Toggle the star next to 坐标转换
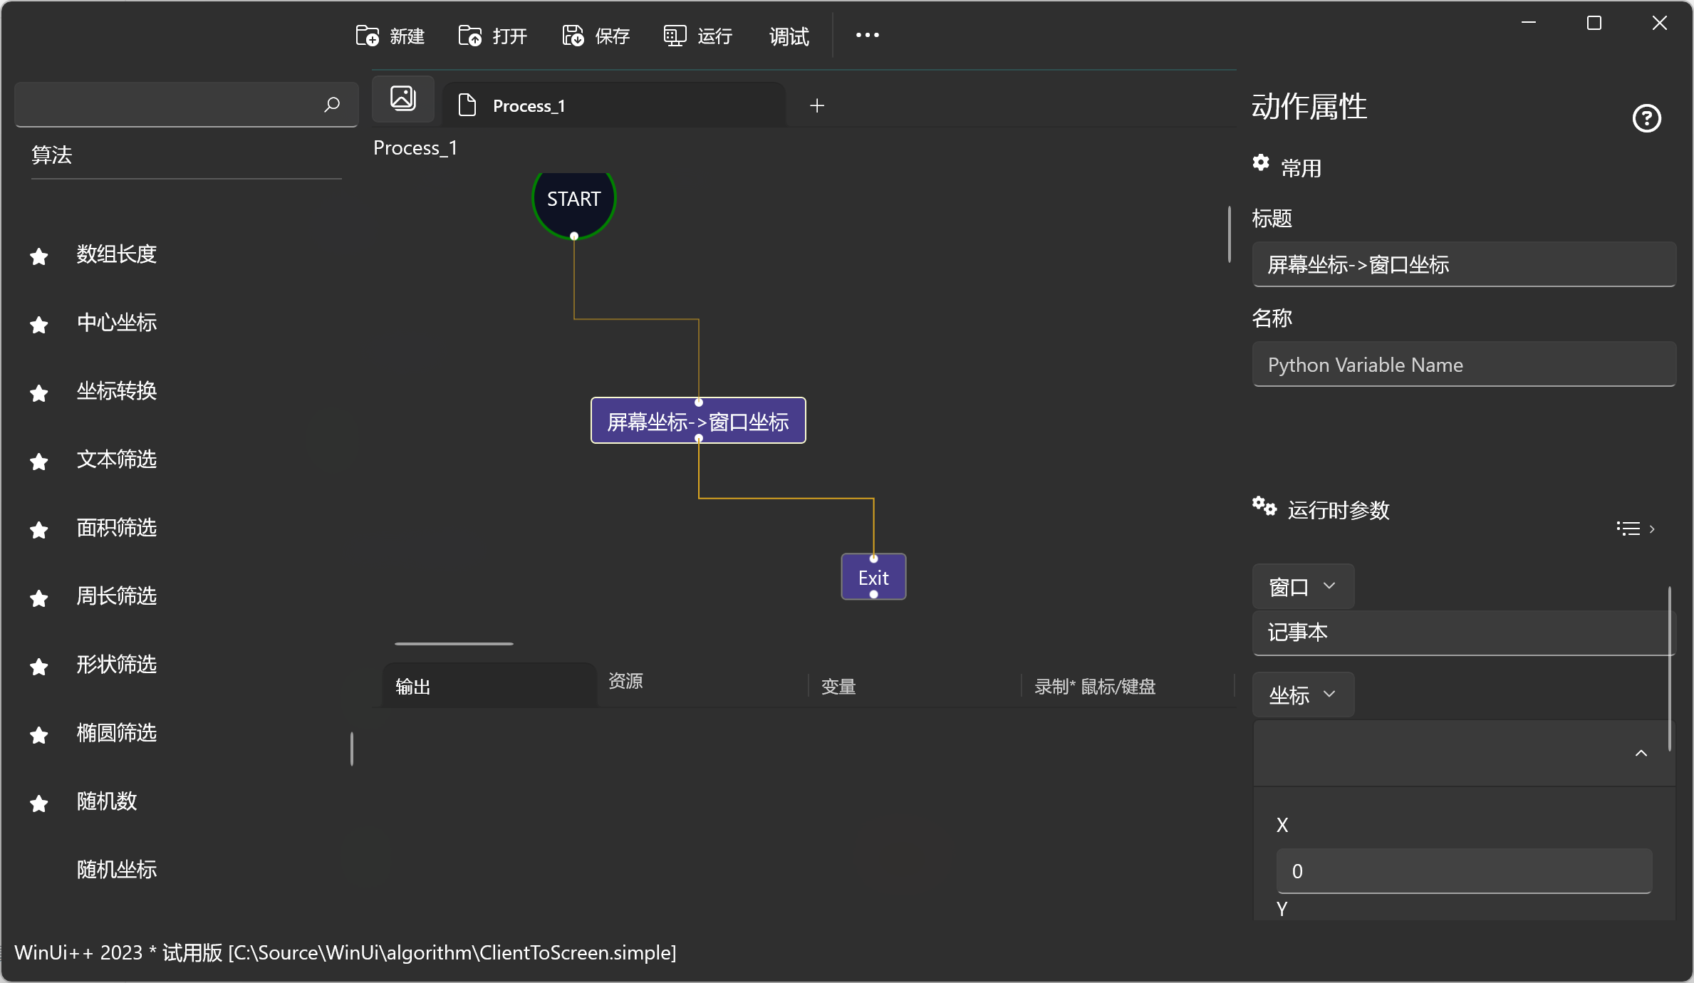This screenshot has height=983, width=1694. click(x=39, y=392)
